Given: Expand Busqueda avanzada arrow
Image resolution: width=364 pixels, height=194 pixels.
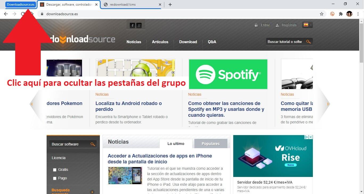Looking at the screenshot, I should coord(92,192).
